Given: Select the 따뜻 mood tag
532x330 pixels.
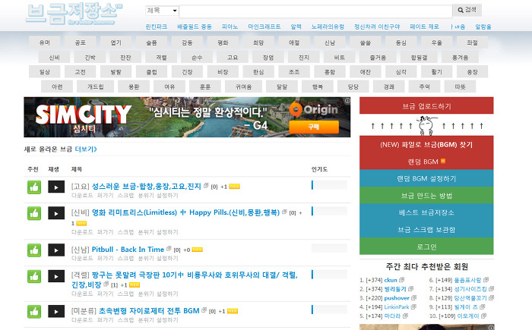Looking at the screenshot, I should pyautogui.click(x=460, y=86).
